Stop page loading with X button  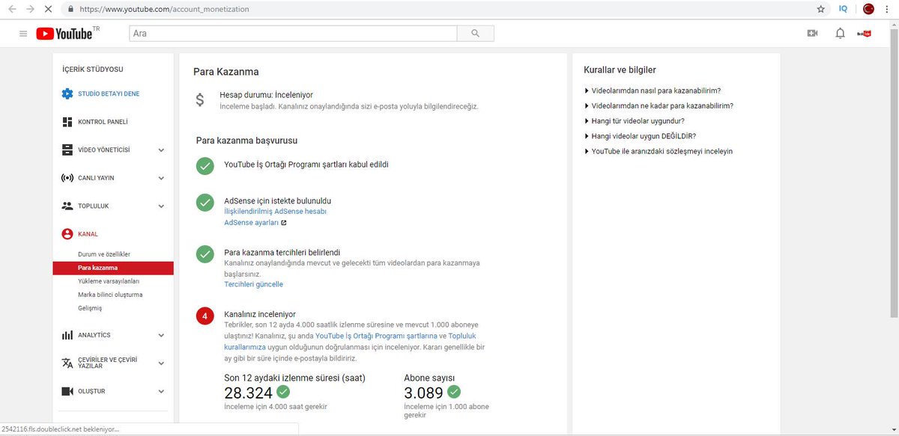(x=49, y=9)
